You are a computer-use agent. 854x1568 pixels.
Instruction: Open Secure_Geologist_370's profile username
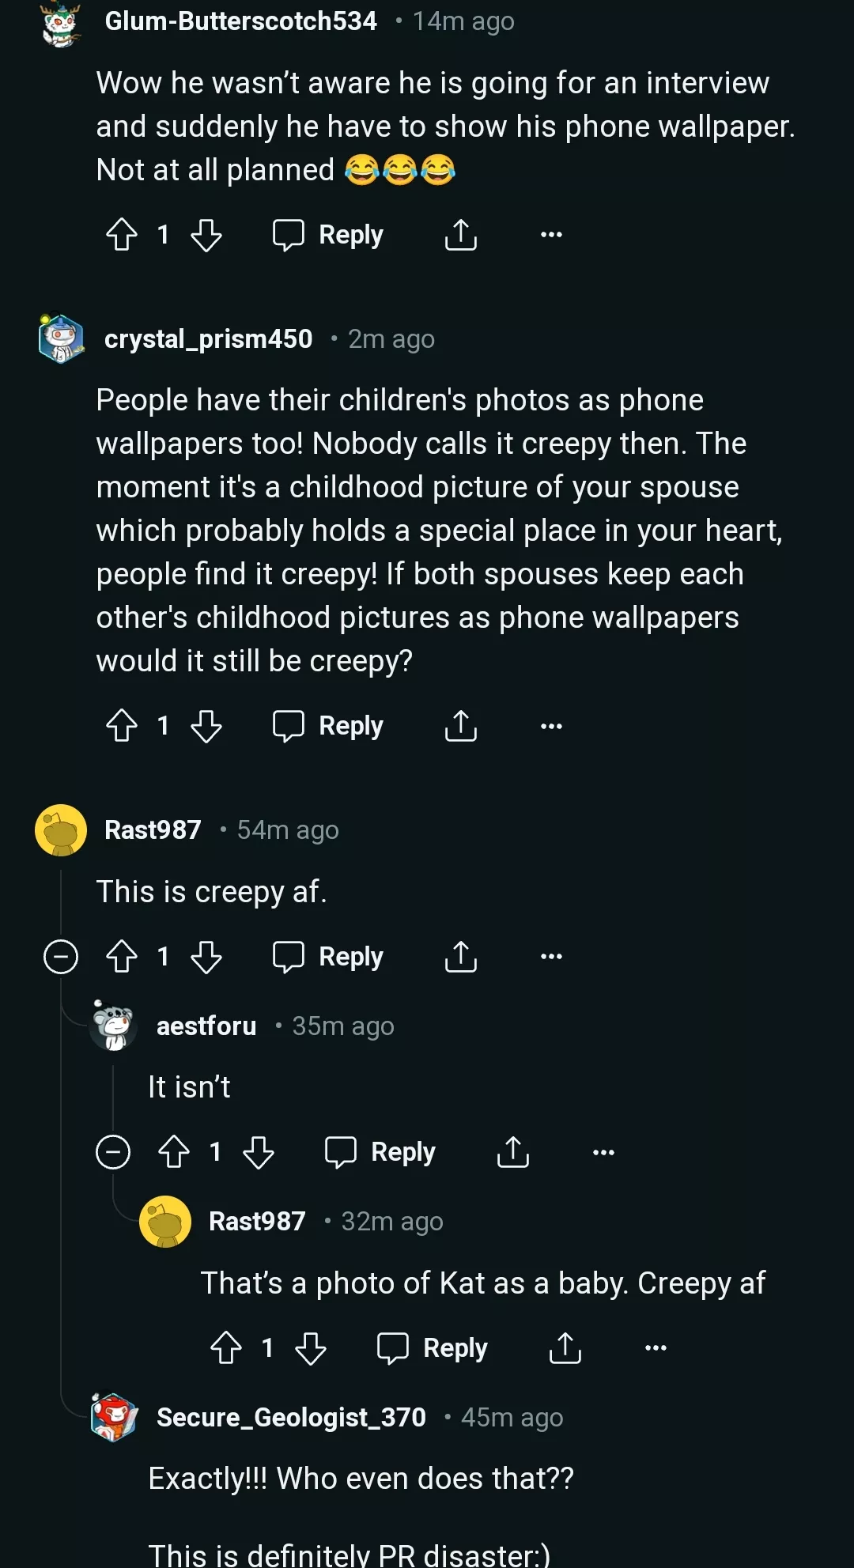[x=291, y=1418]
